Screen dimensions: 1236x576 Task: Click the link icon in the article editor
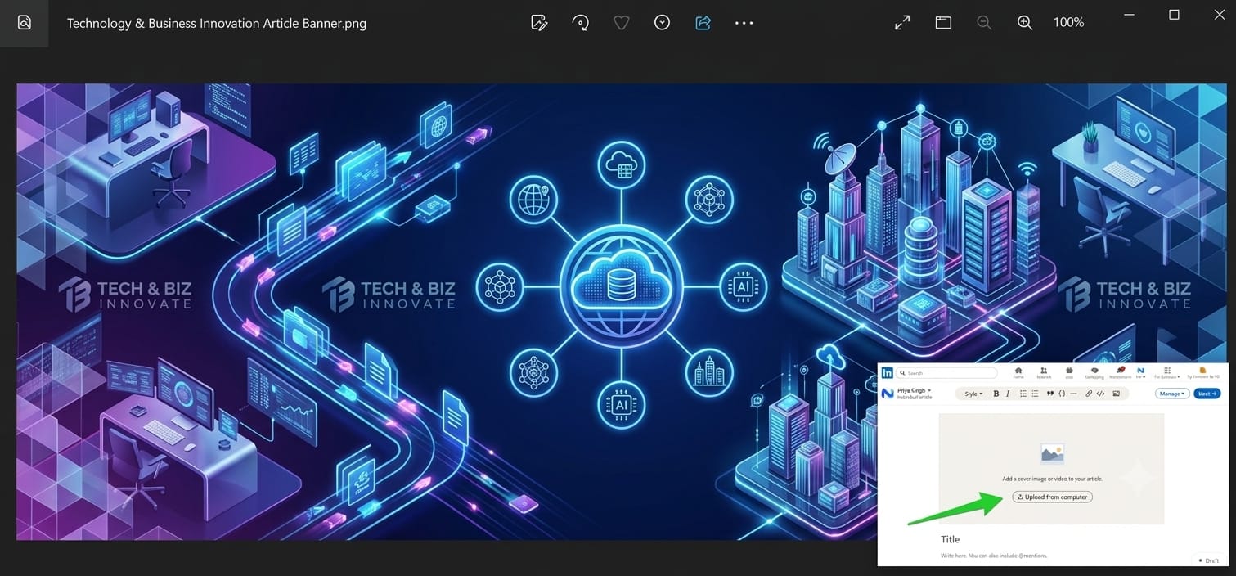click(x=1089, y=394)
